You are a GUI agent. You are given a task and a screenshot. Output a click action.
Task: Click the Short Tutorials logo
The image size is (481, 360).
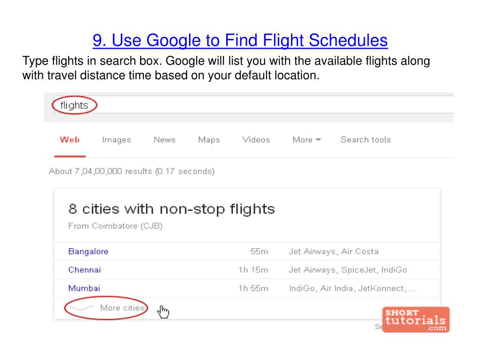(x=416, y=320)
